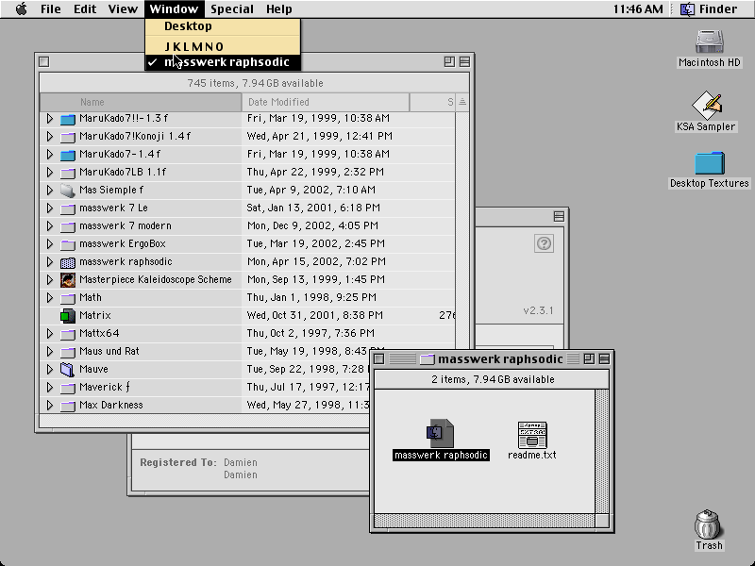Select masswerk raphsodic in the Window menu
This screenshot has width=755, height=566.
coord(223,62)
